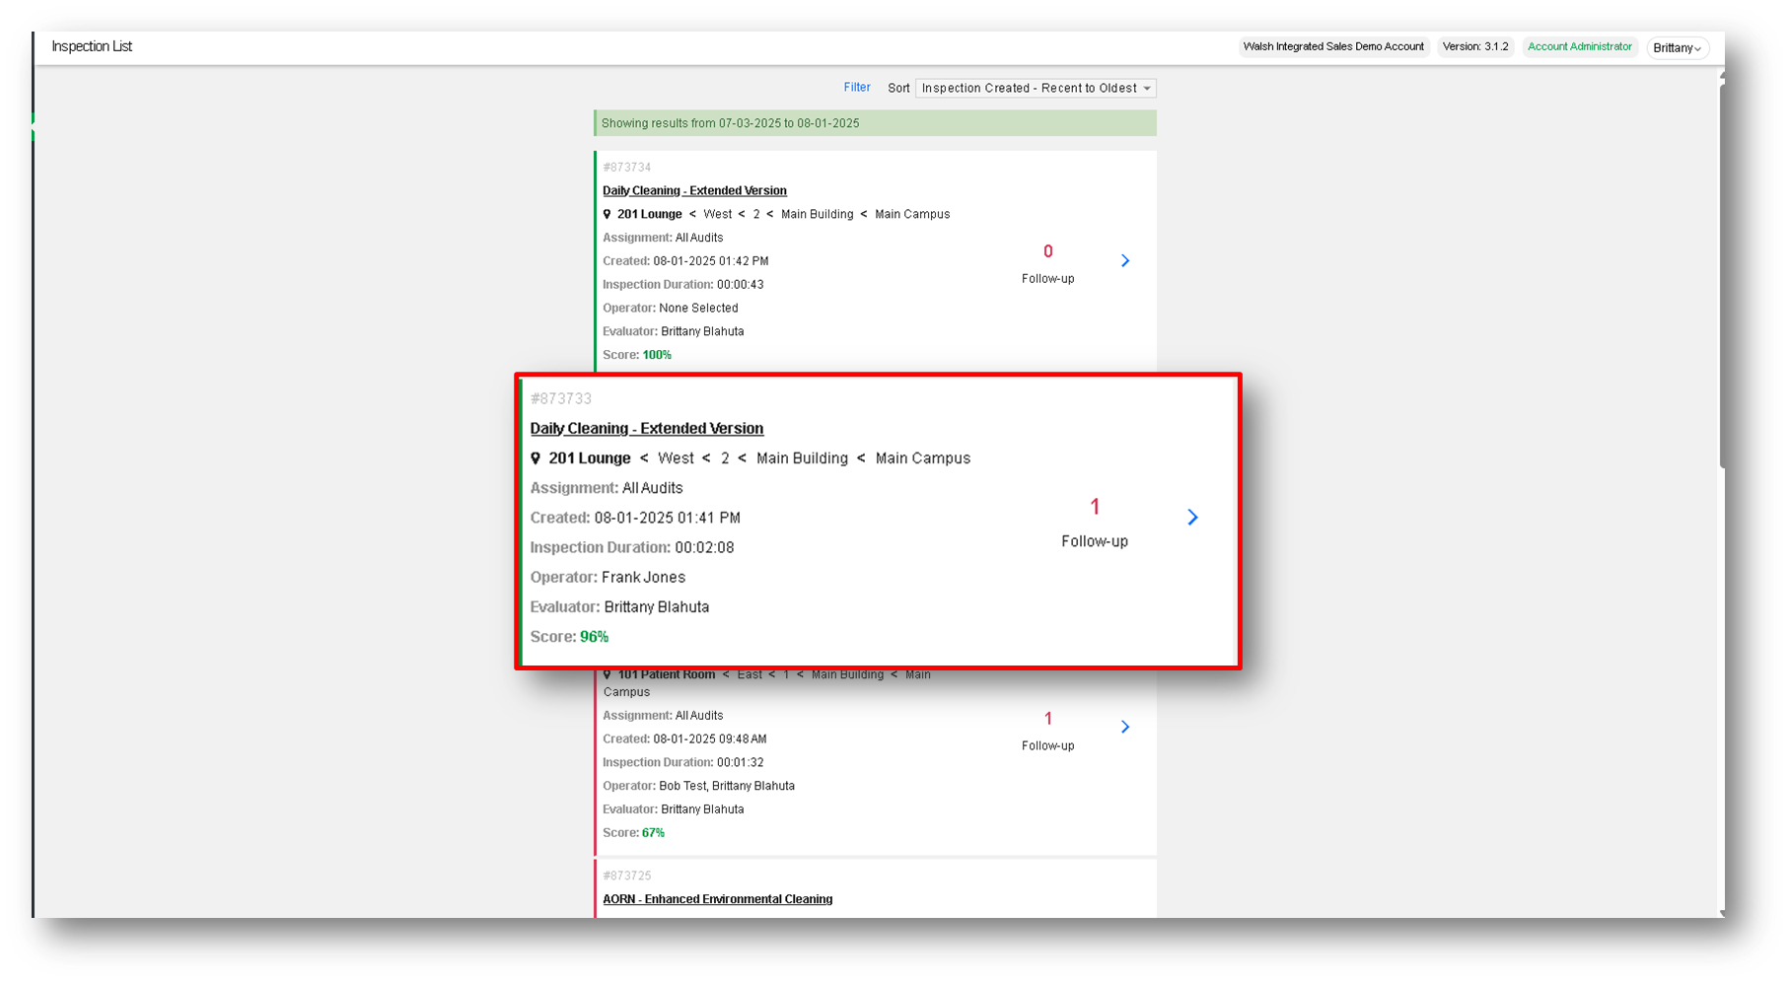Screen dimensions: 1789x982
Task: Click the Walsh Integrated Sales Demo Account badge
Action: tap(1333, 46)
